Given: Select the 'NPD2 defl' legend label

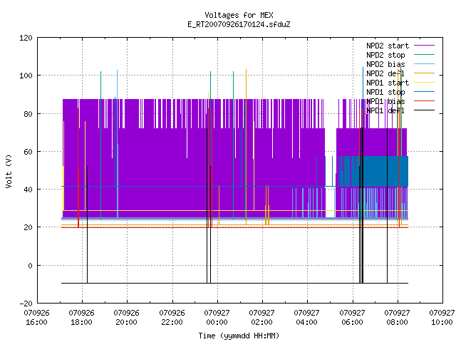Looking at the screenshot, I should tap(385, 73).
